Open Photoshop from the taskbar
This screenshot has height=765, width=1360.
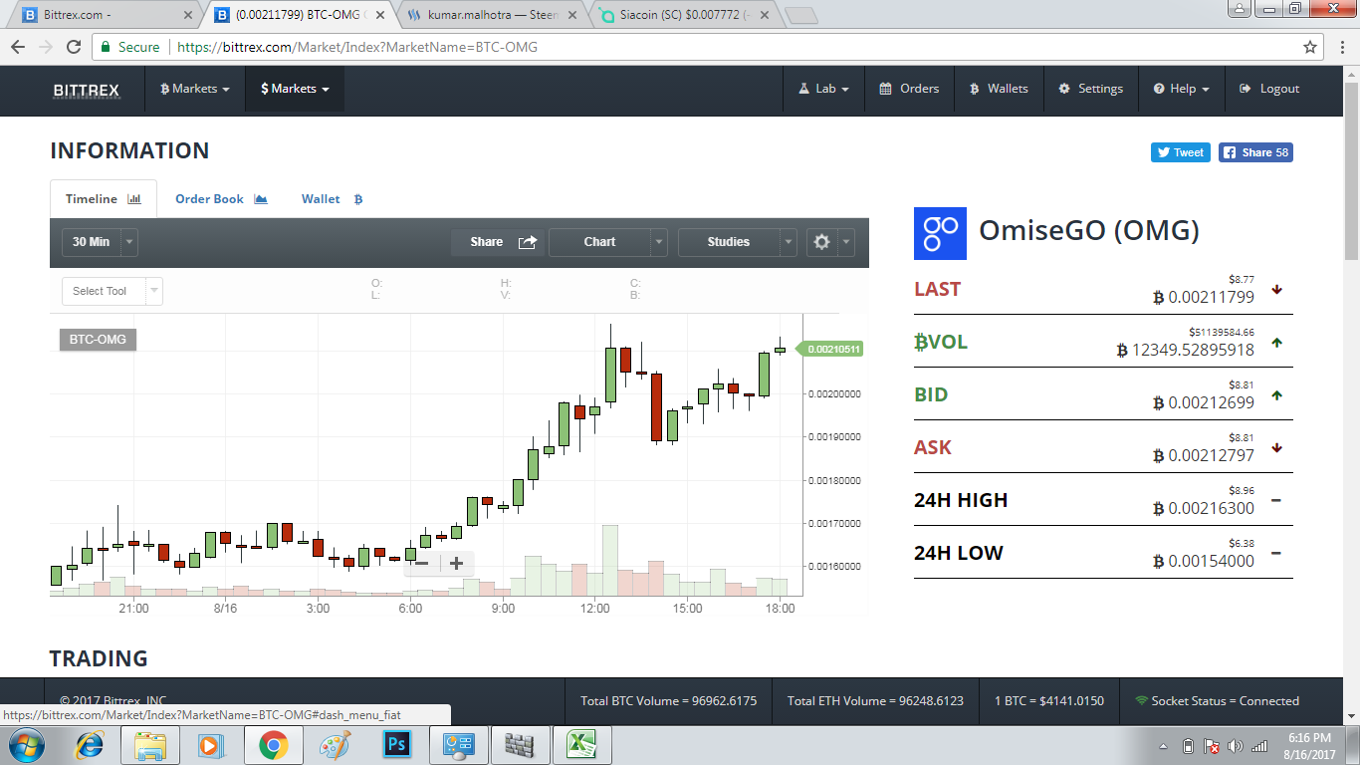click(x=397, y=745)
